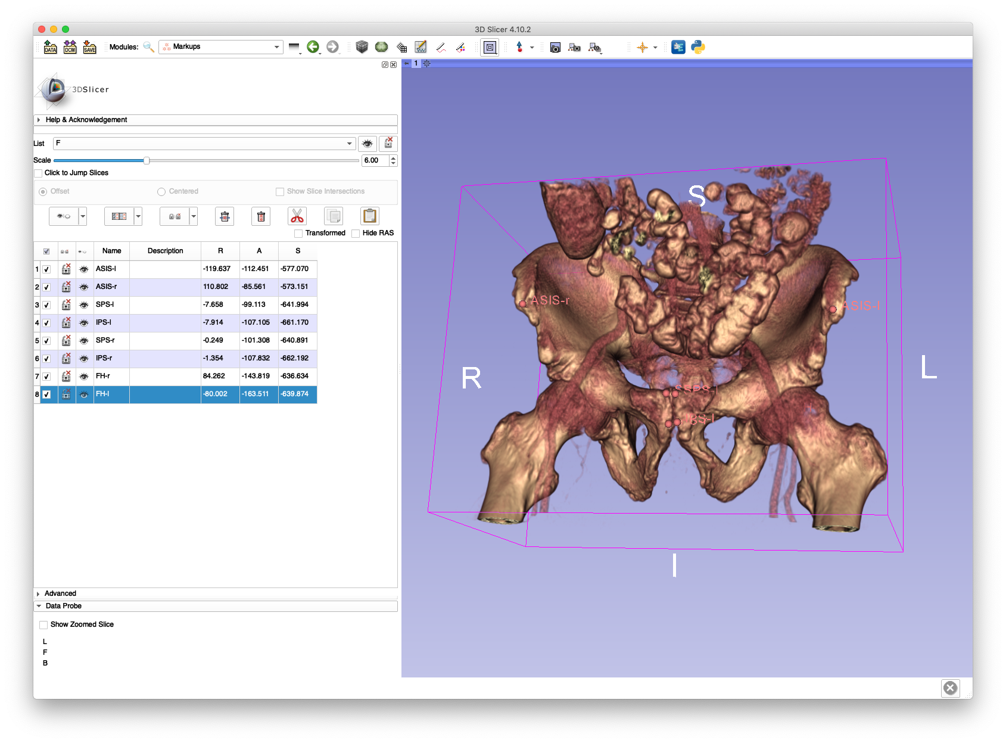Open the Python Interactor icon
Viewport: 1006px width, 743px height.
[x=698, y=47]
